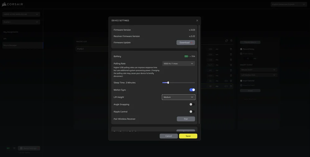The height and width of the screenshot is (157, 310).
Task: Open the language selection dropdown
Action: point(289,4)
